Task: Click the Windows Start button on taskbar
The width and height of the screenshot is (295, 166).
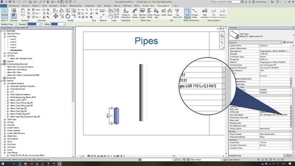Action: pos(3,164)
